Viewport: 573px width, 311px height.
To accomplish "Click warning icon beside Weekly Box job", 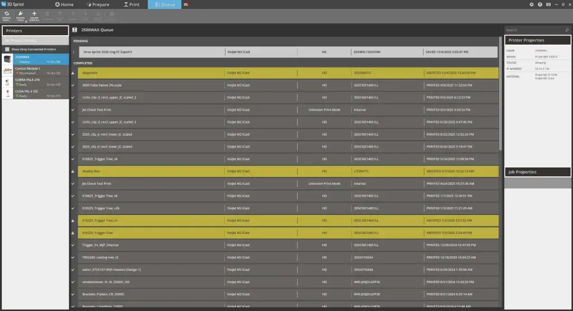I will pyautogui.click(x=73, y=171).
